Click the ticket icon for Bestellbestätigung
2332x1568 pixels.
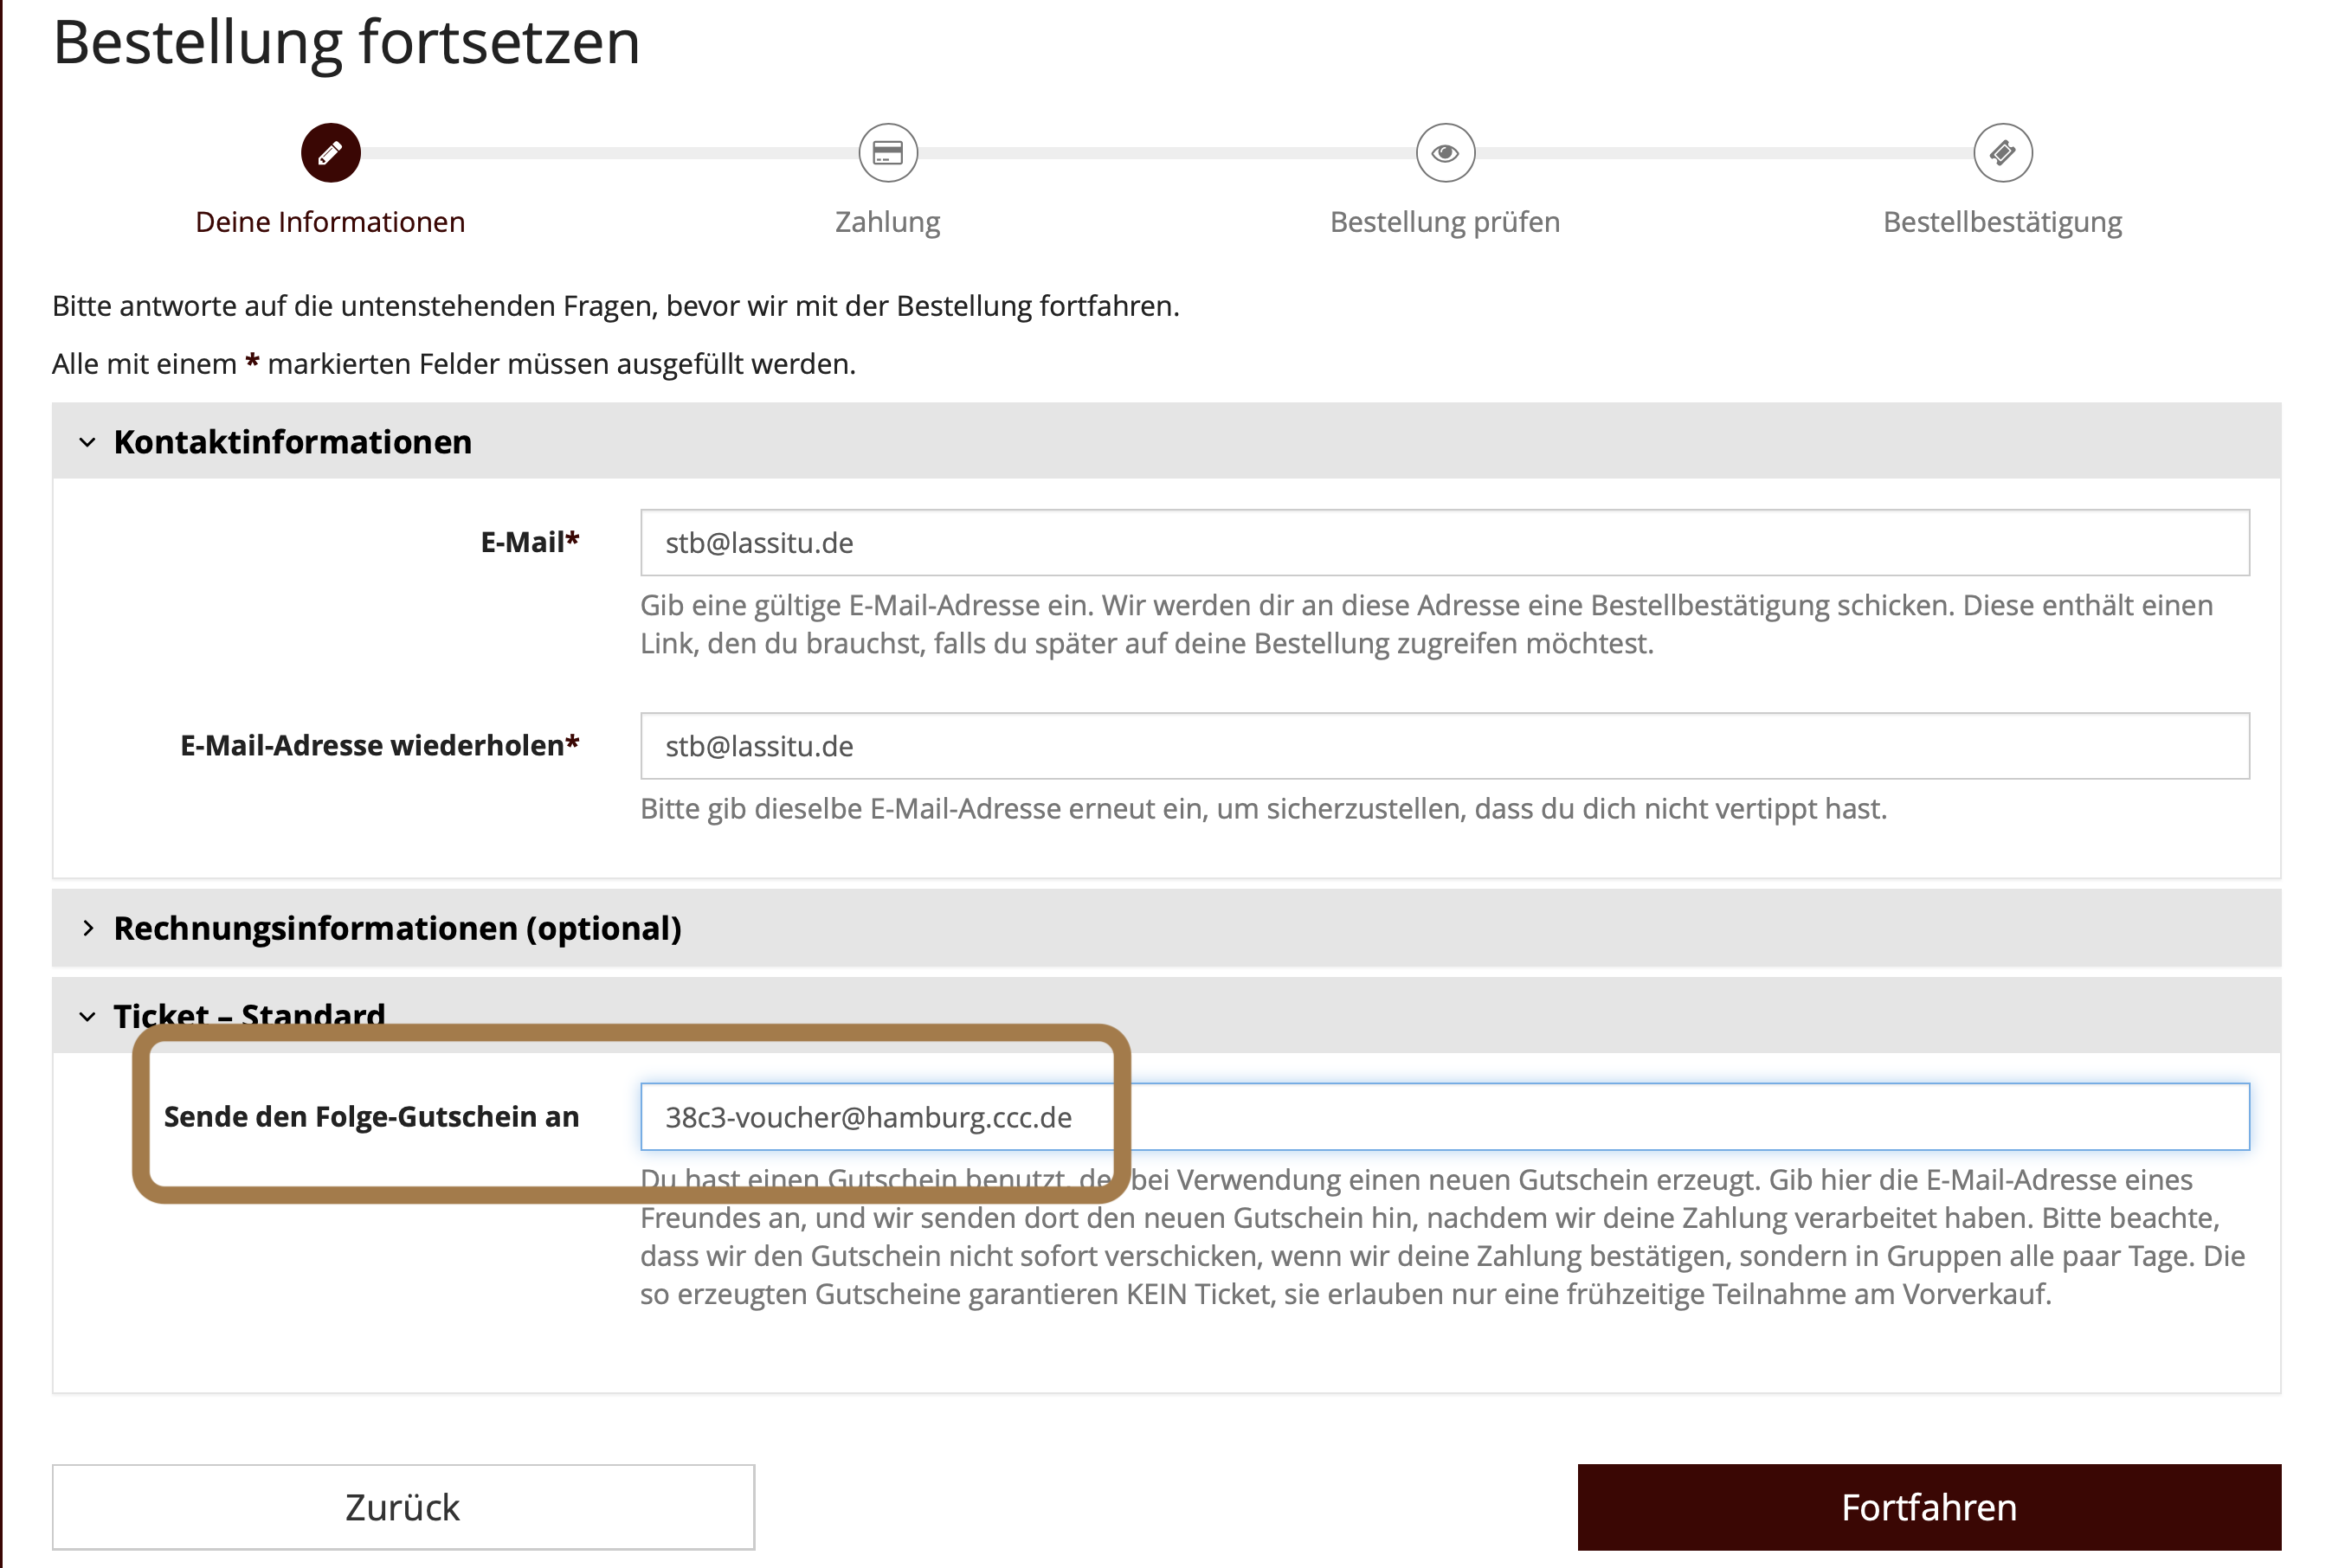[x=2002, y=153]
